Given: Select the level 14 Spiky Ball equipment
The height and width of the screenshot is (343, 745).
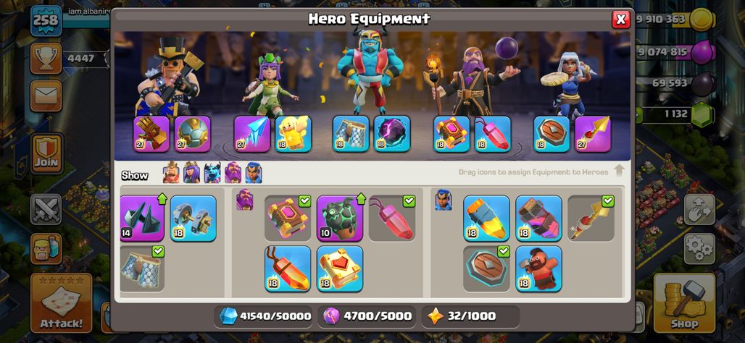Looking at the screenshot, I should (x=141, y=219).
